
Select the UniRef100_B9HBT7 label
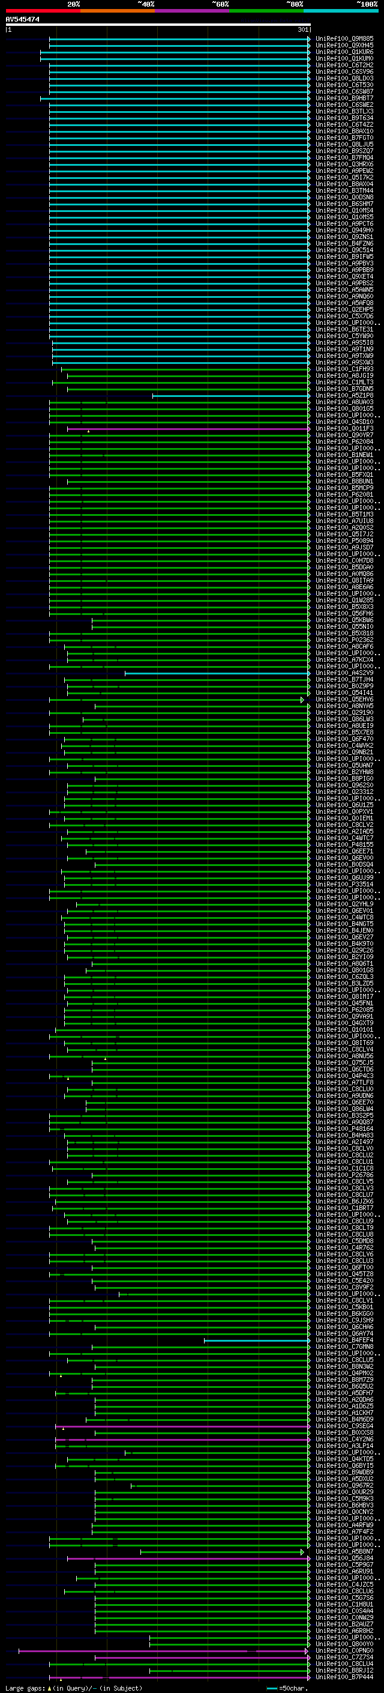(344, 98)
